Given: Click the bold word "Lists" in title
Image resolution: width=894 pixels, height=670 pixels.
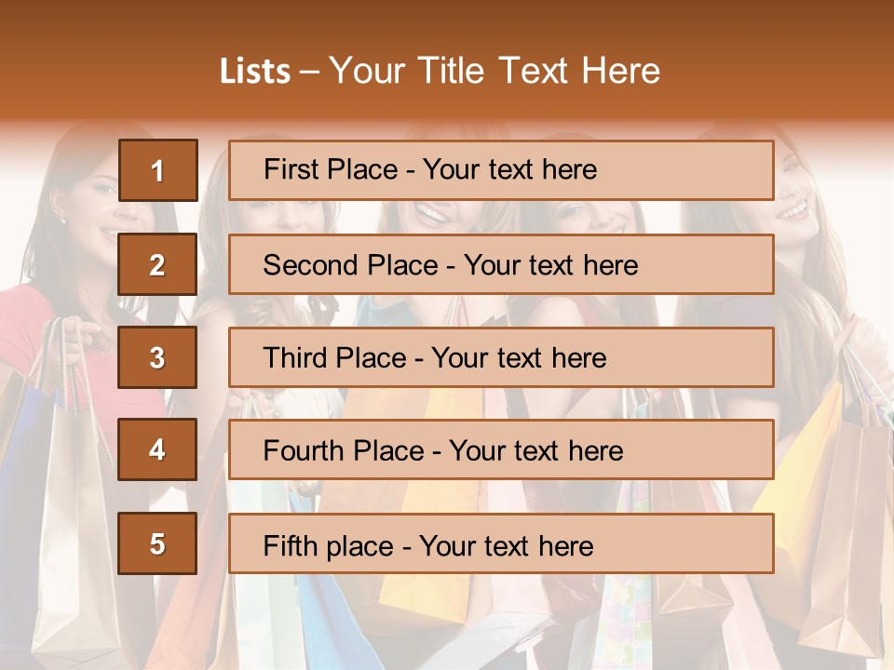Looking at the screenshot, I should coord(255,72).
